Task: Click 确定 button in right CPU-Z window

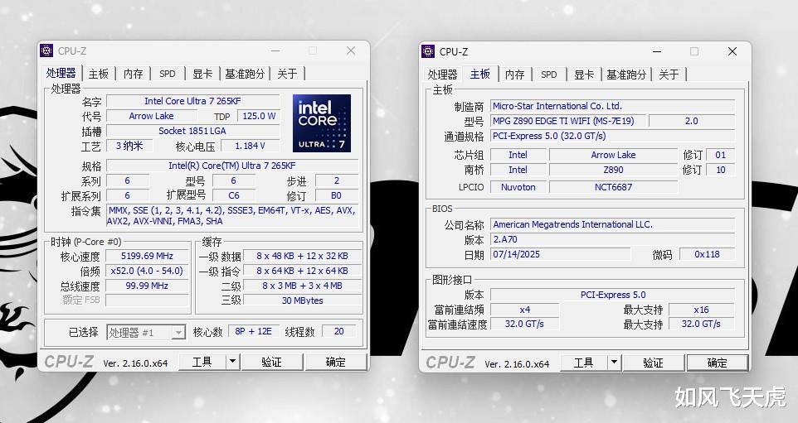Action: (x=717, y=363)
